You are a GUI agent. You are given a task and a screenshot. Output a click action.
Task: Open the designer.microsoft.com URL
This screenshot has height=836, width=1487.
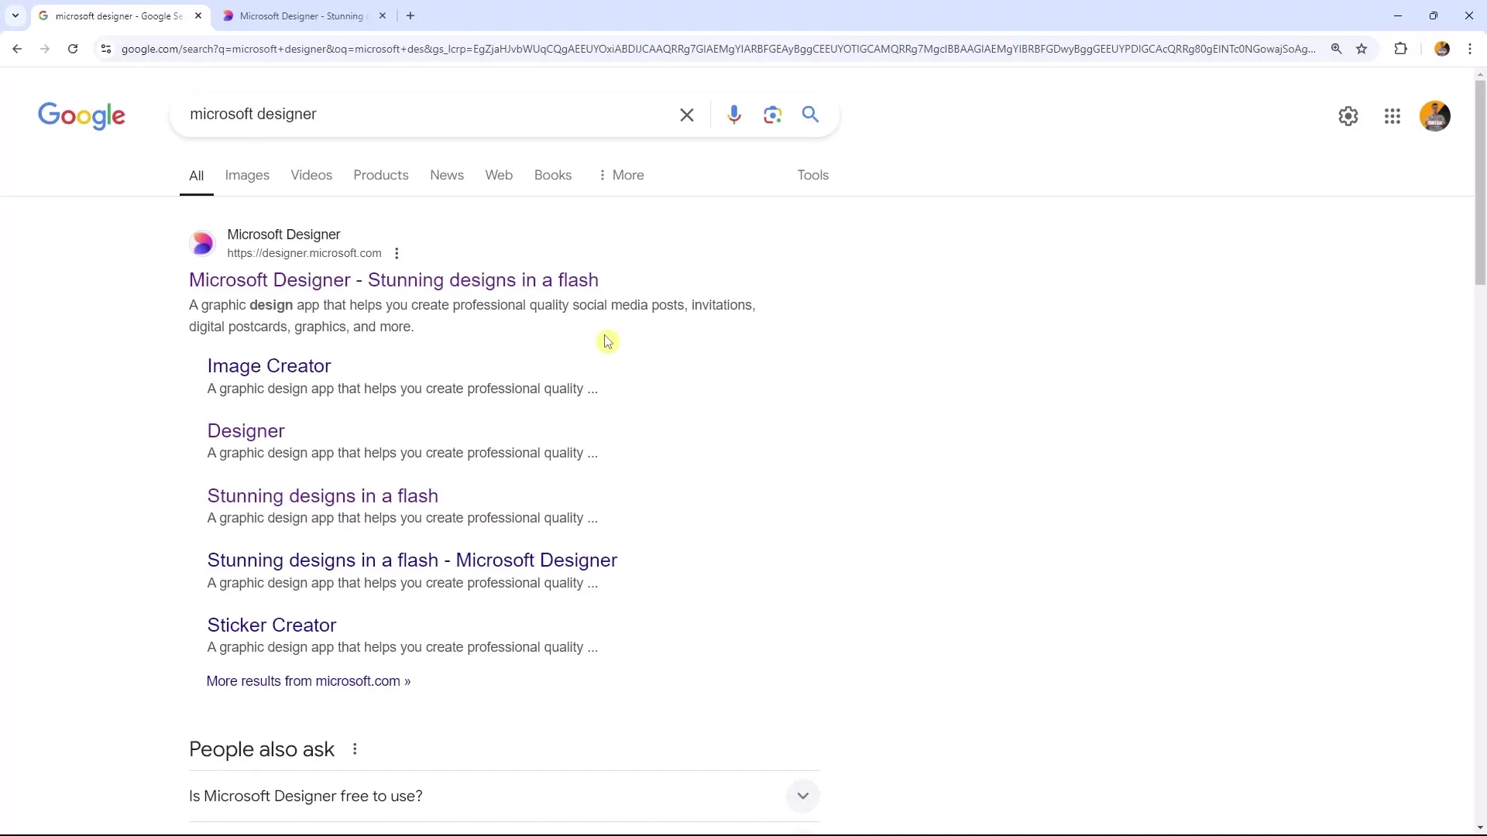tap(304, 253)
